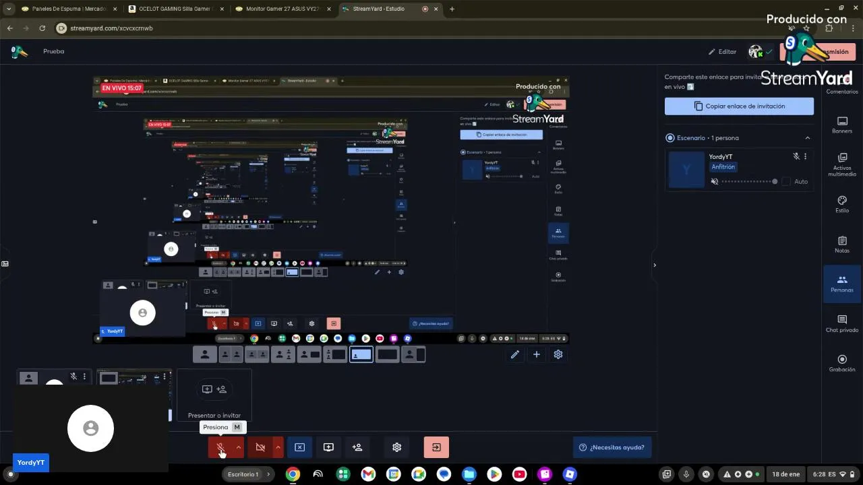Open the Notas sidebar tab
The height and width of the screenshot is (485, 863).
(x=842, y=244)
